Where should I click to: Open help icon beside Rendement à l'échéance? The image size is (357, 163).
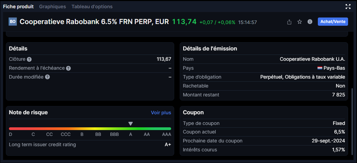(x=68, y=68)
